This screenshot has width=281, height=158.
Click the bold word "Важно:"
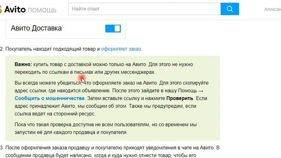pyautogui.click(x=23, y=65)
